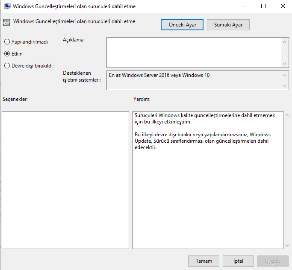Image resolution: width=292 pixels, height=270 pixels.
Task: Click supported systems box scroll down arrow
Action: 284,85
